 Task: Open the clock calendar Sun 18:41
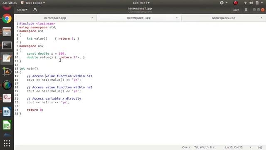click(x=141, y=3)
